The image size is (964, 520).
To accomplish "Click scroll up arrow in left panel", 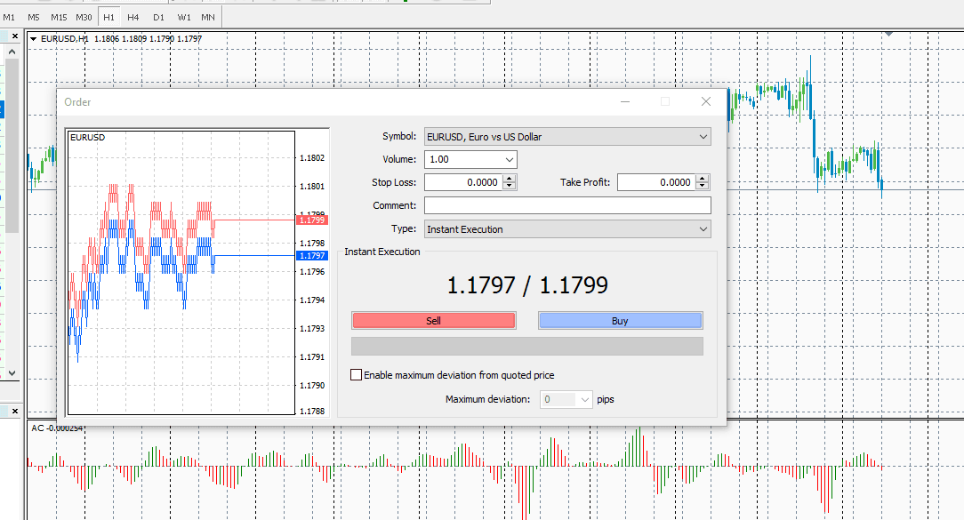I will [x=12, y=52].
